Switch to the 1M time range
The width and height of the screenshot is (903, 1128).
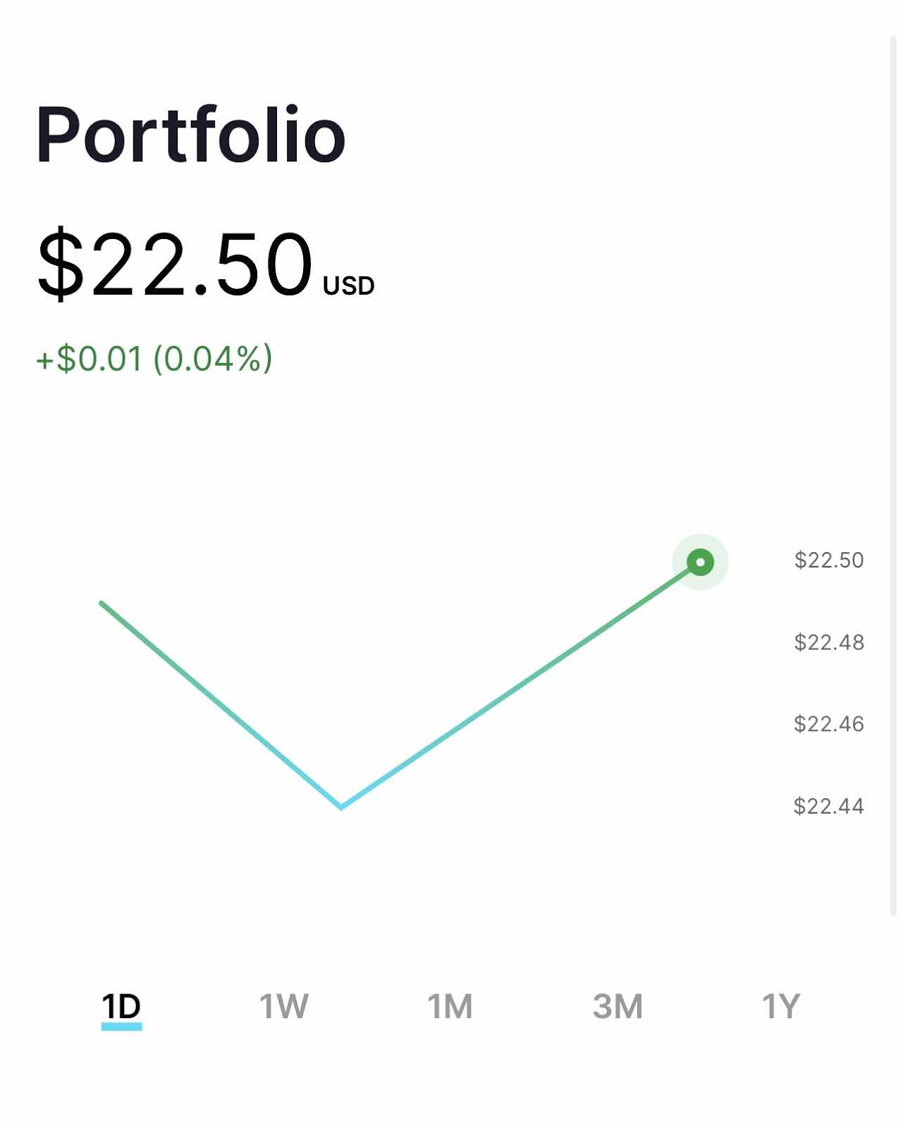point(450,1007)
